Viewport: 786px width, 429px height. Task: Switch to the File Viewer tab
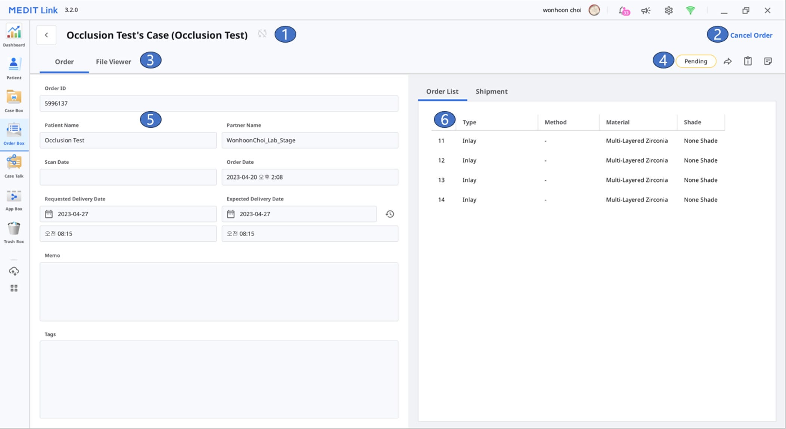coord(113,62)
